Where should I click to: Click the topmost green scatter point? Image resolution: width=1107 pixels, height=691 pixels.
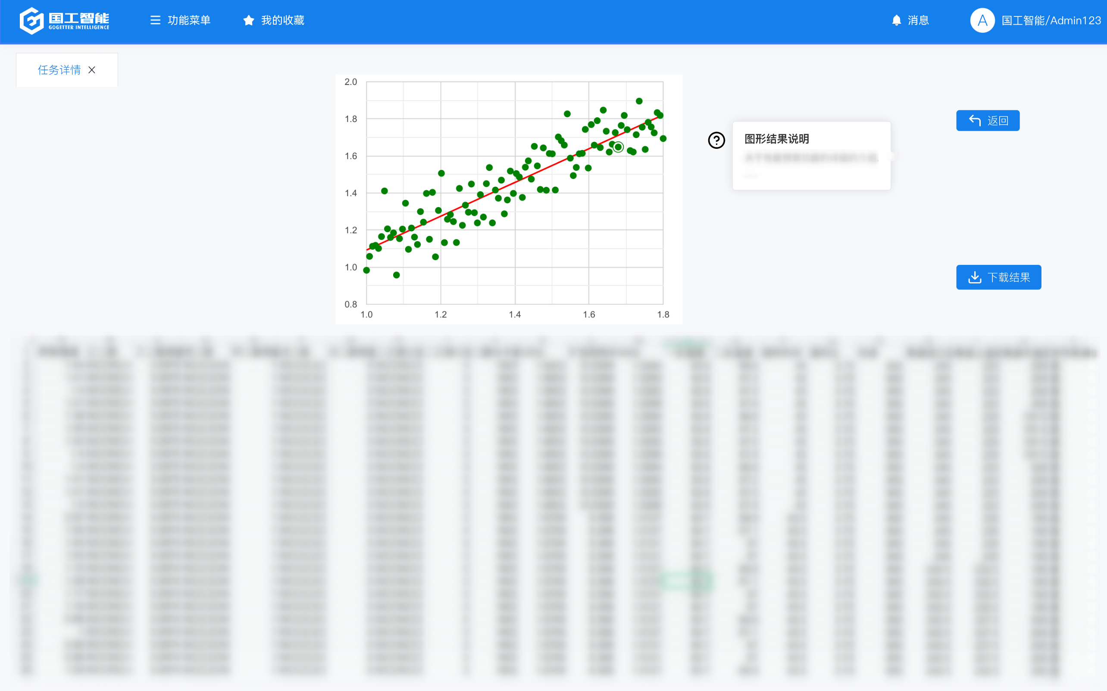pos(639,101)
